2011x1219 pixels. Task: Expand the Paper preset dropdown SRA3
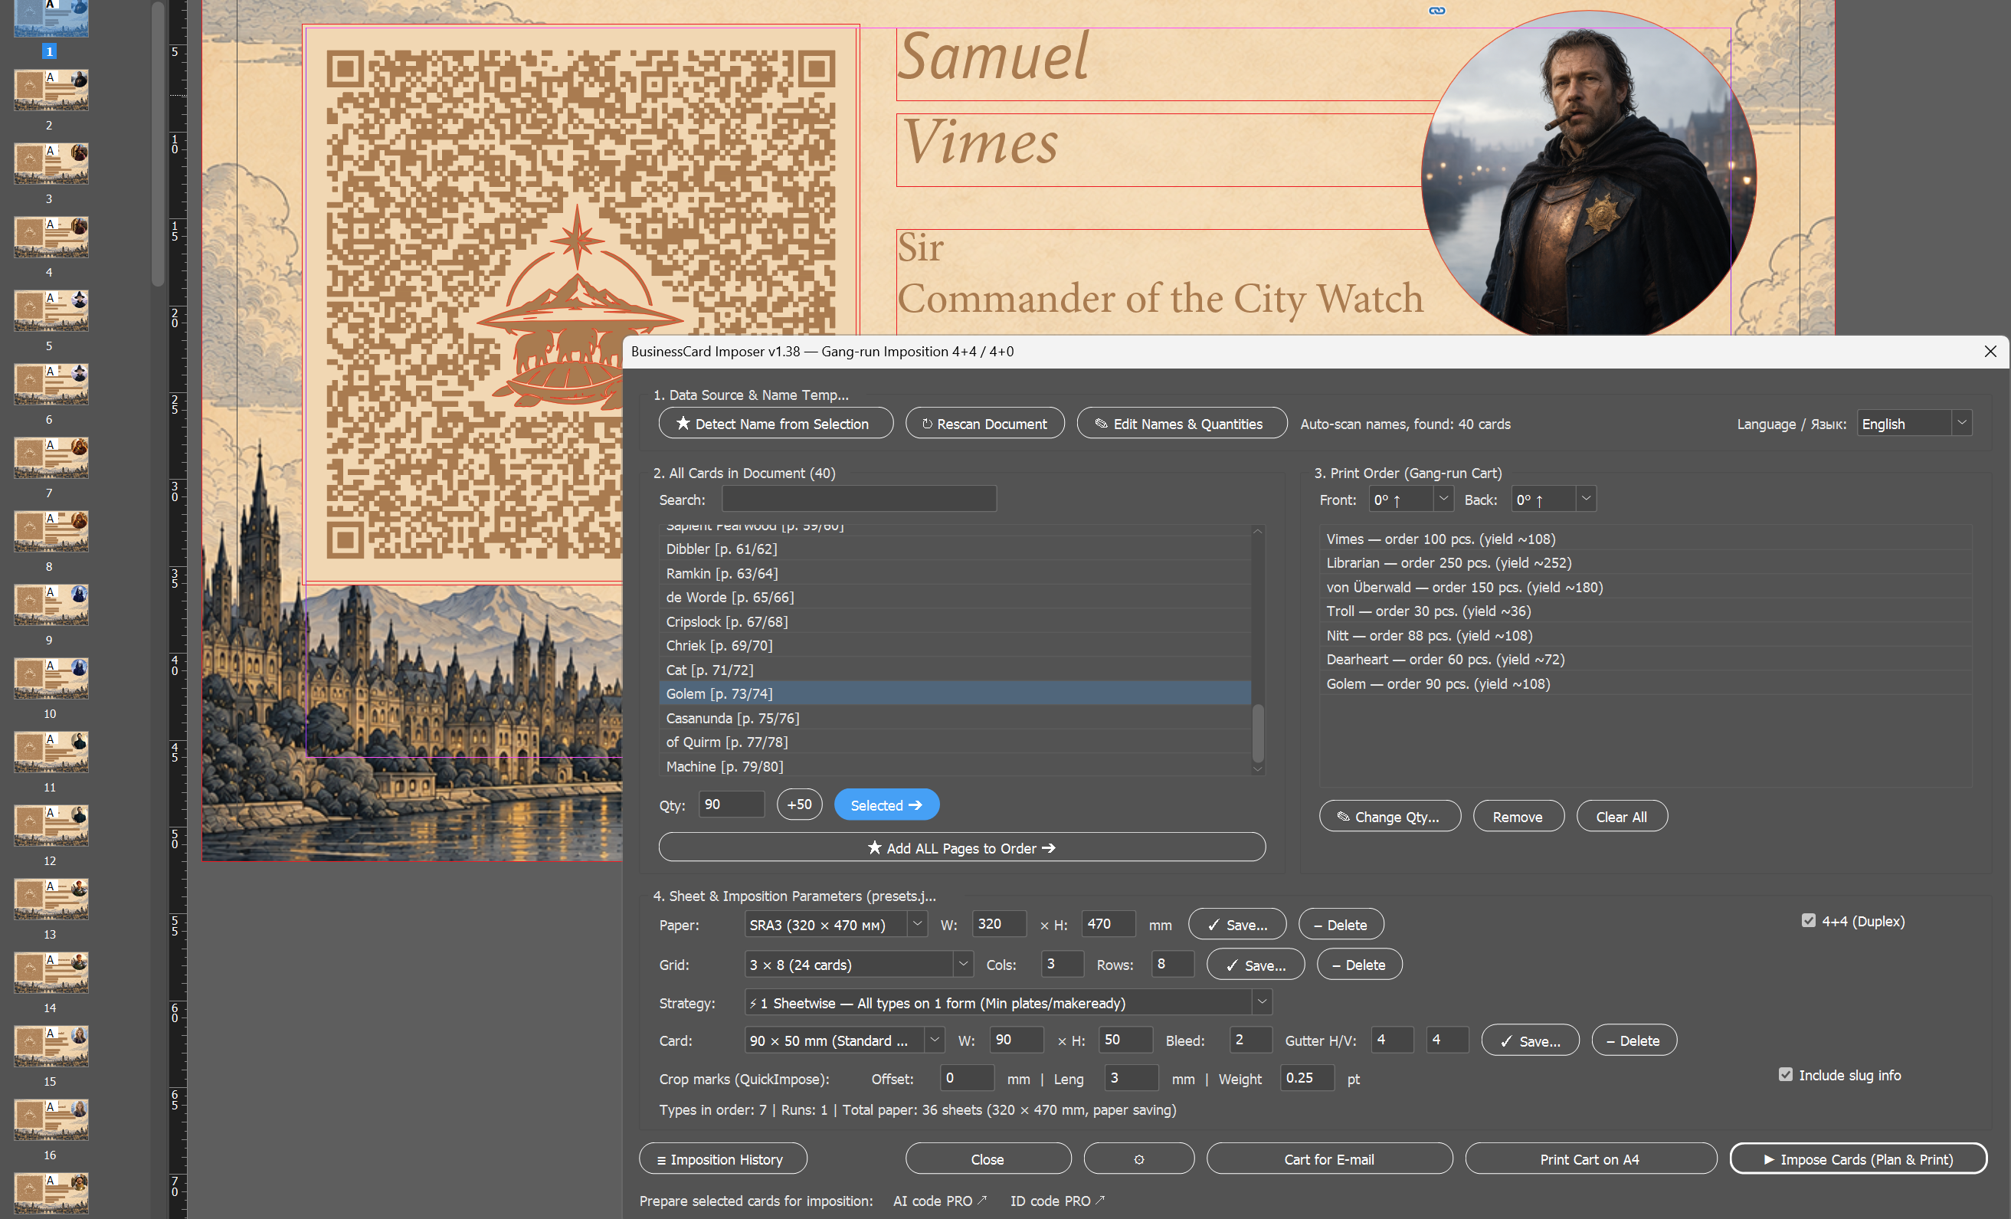[x=836, y=925]
